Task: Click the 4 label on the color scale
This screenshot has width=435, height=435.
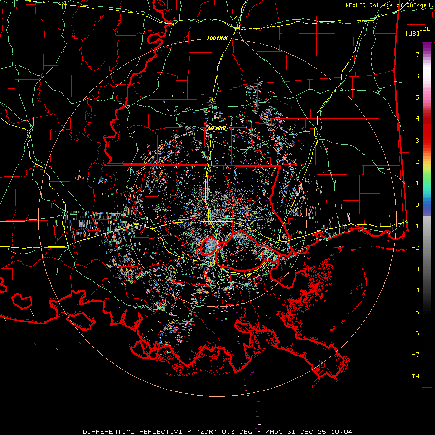Action: (x=417, y=119)
